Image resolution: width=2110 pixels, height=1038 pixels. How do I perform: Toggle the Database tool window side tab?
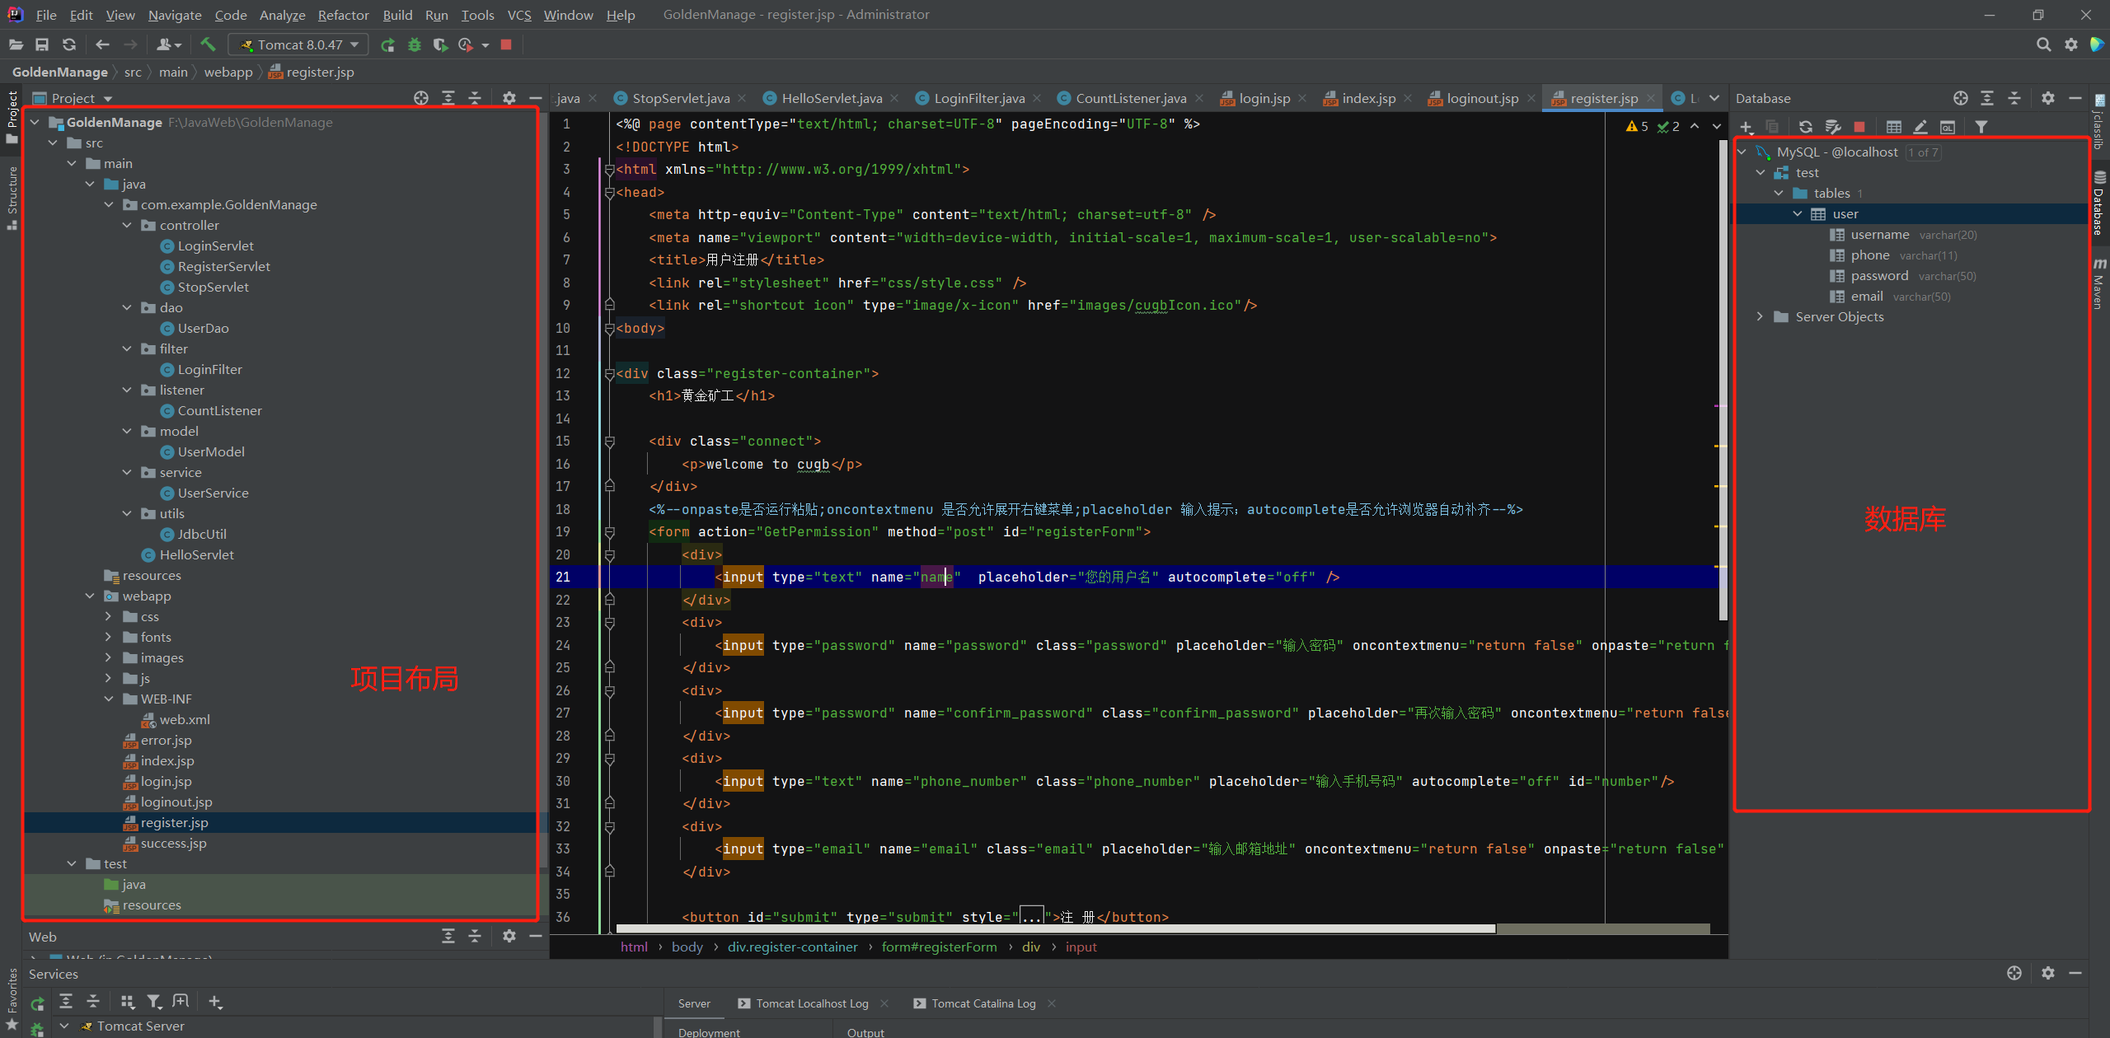tap(2098, 204)
